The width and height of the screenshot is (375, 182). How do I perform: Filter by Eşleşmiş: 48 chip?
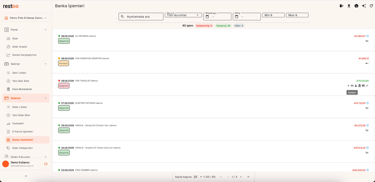(x=223, y=26)
